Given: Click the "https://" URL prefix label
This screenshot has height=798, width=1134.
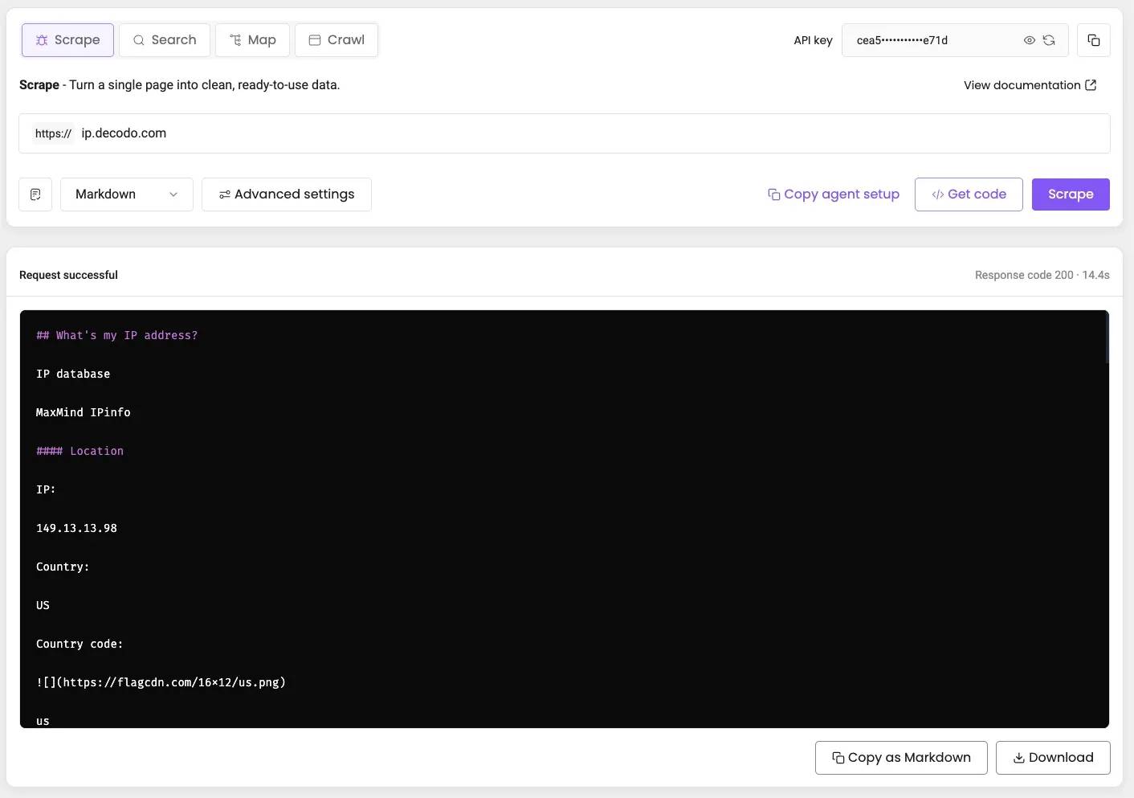Looking at the screenshot, I should [x=53, y=133].
